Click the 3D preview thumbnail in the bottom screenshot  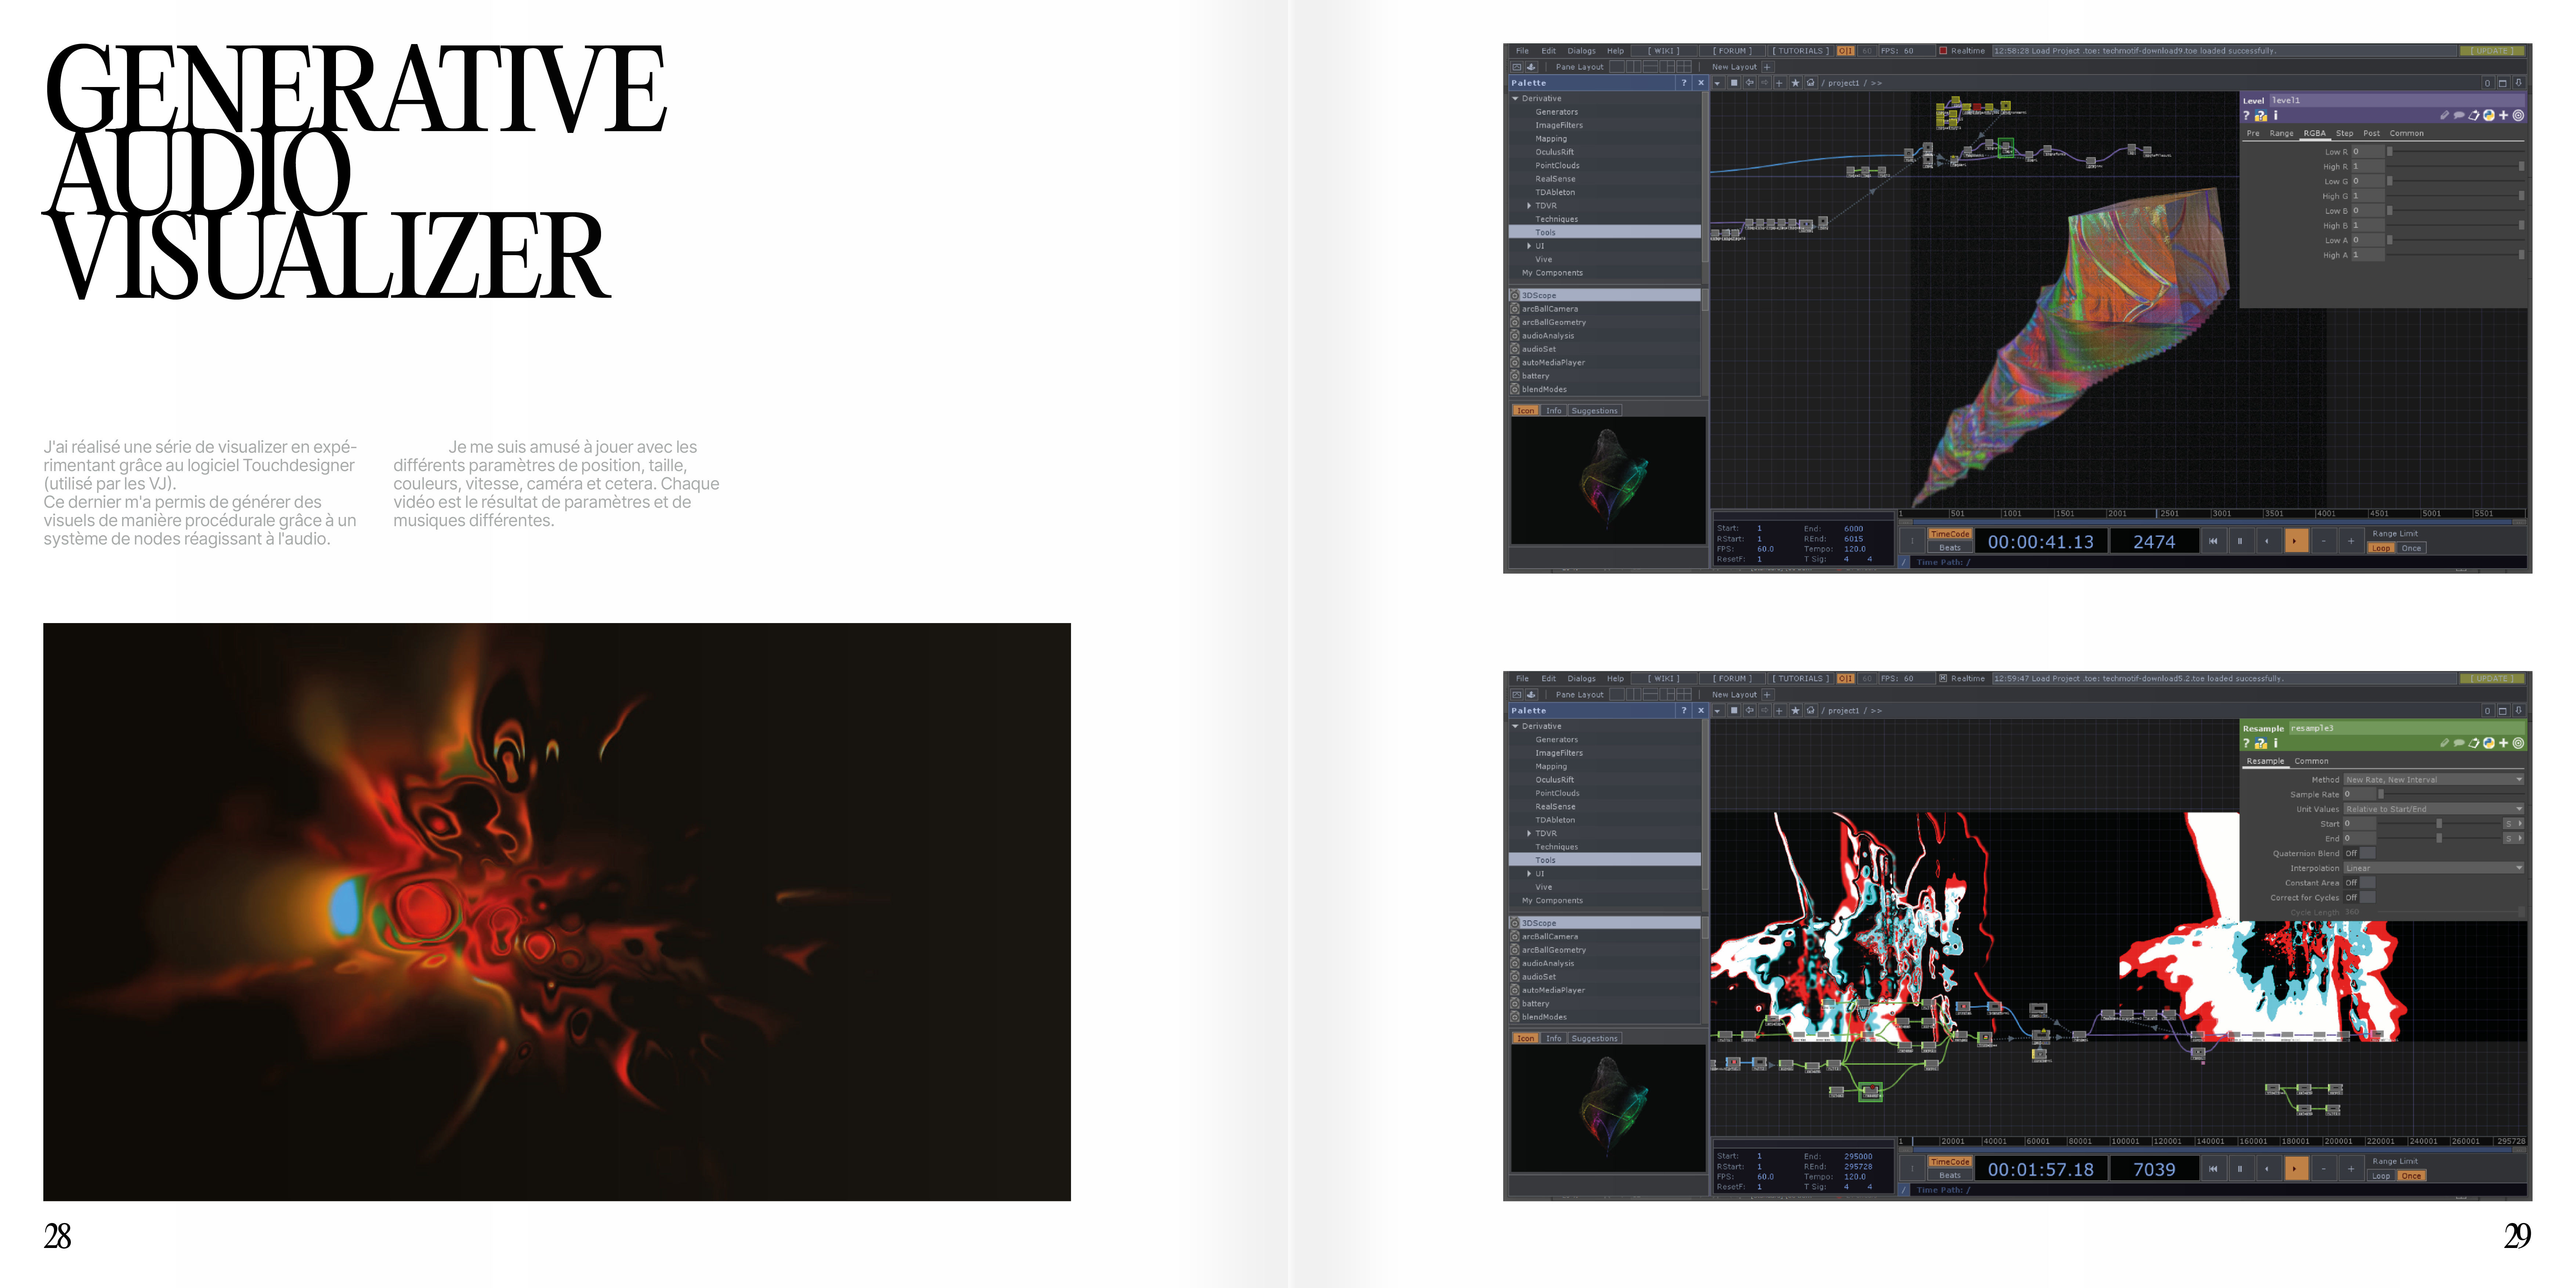point(1608,1108)
